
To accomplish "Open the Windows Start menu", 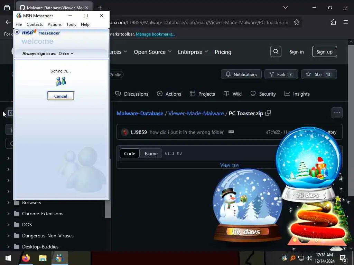I will pyautogui.click(x=8, y=258).
